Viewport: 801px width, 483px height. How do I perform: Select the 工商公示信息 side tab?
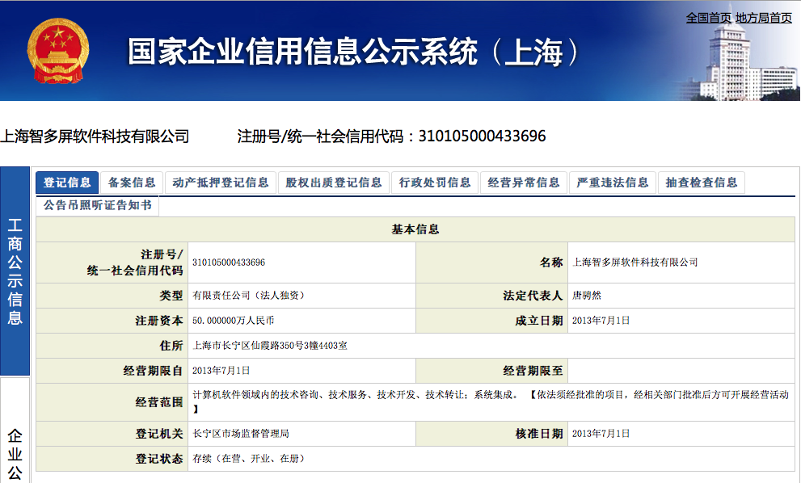(15, 271)
